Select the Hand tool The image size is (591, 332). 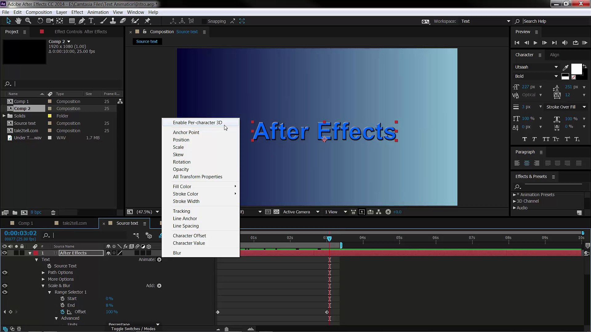[18, 21]
